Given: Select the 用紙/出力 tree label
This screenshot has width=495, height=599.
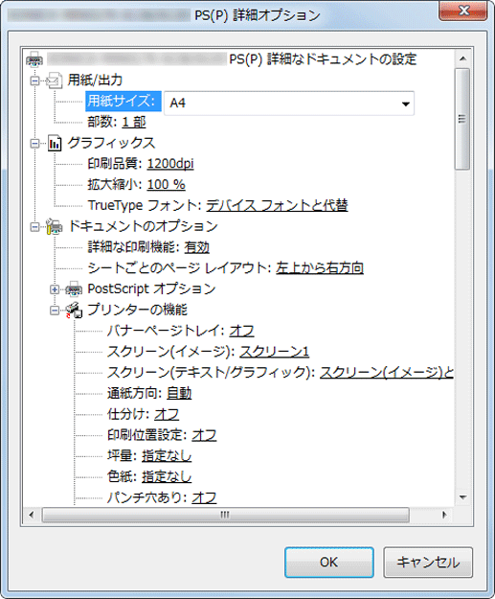Looking at the screenshot, I should (x=95, y=81).
